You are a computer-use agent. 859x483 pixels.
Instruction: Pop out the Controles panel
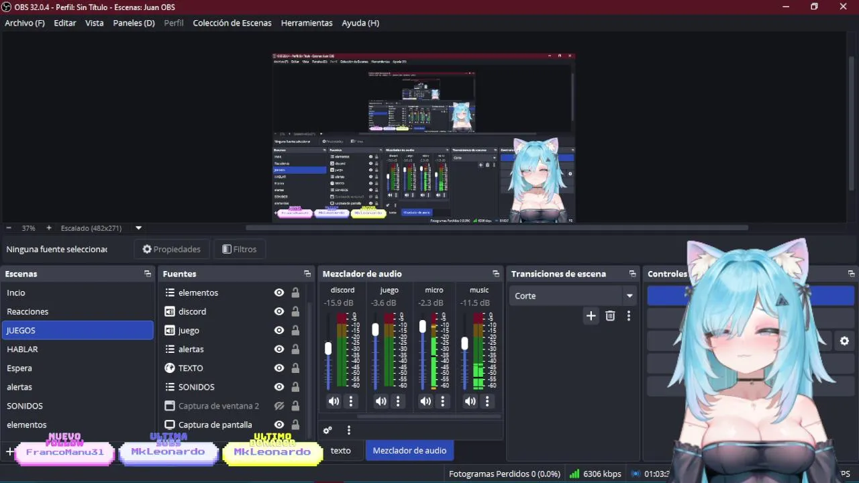pyautogui.click(x=851, y=274)
